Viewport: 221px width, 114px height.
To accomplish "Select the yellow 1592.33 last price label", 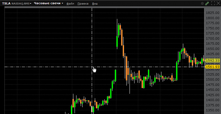I will (x=212, y=60).
